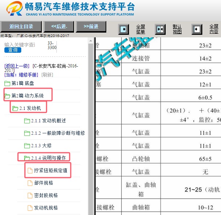
Task: Select the 2.1 发动机 tree entry
Action: (30, 108)
